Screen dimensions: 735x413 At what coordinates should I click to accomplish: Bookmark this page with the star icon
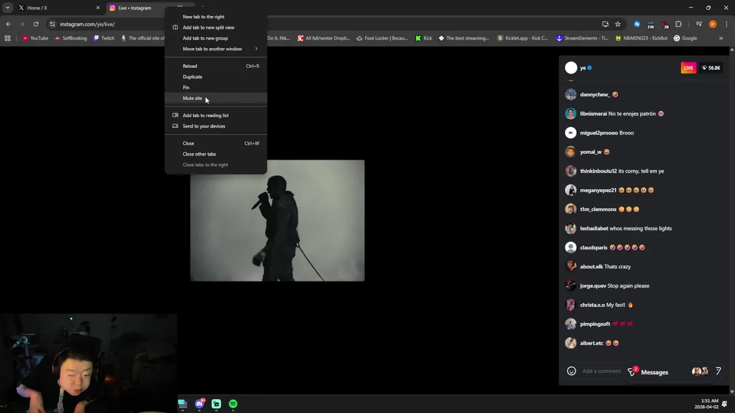click(x=618, y=24)
